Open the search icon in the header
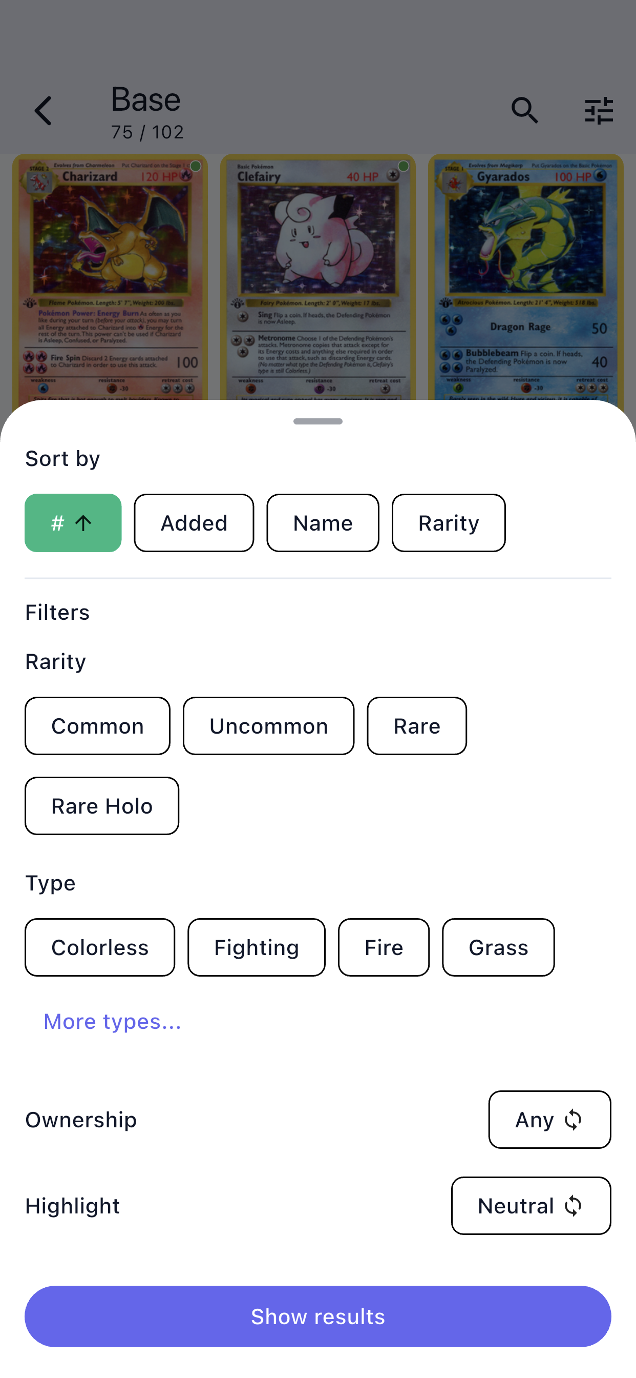This screenshot has height=1378, width=636. click(525, 110)
